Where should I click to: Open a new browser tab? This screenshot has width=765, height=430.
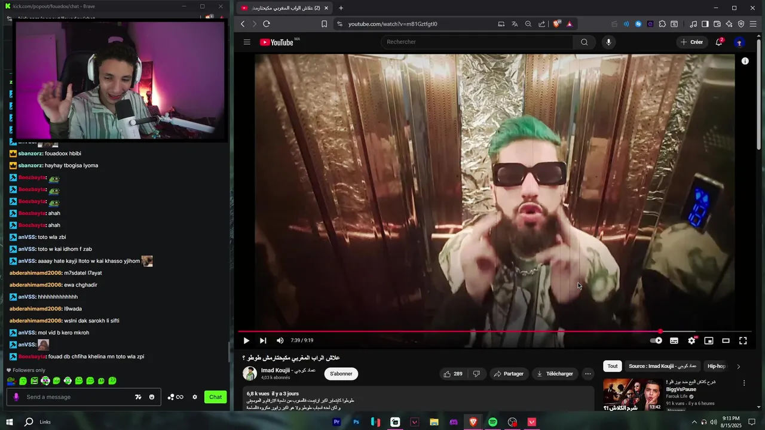[341, 8]
